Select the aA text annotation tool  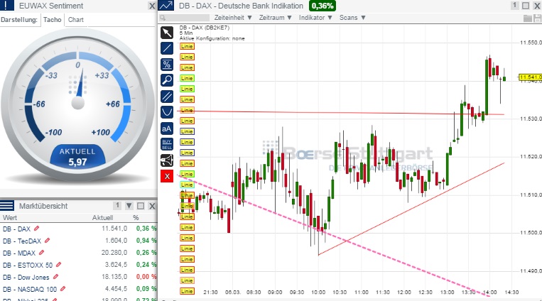[167, 128]
